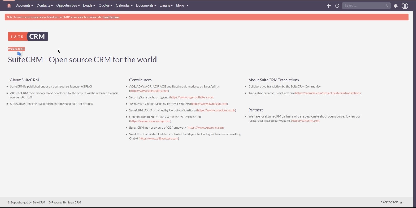Go to the home dashboard icon

coord(9,5)
